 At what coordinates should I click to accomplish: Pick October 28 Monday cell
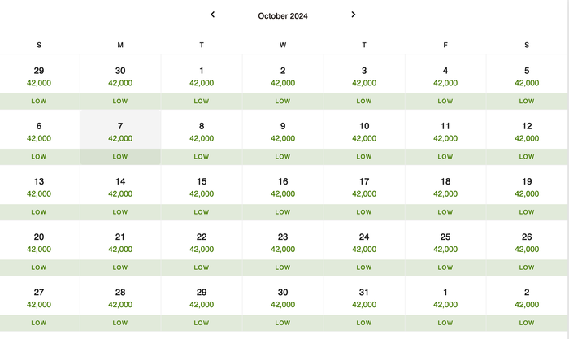point(120,304)
